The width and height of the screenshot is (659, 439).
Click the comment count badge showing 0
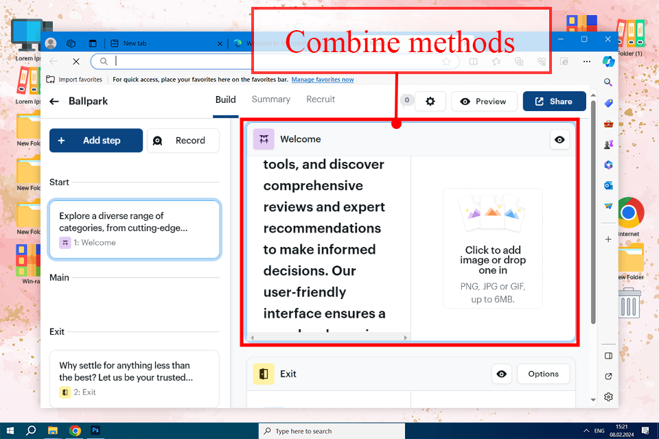406,100
